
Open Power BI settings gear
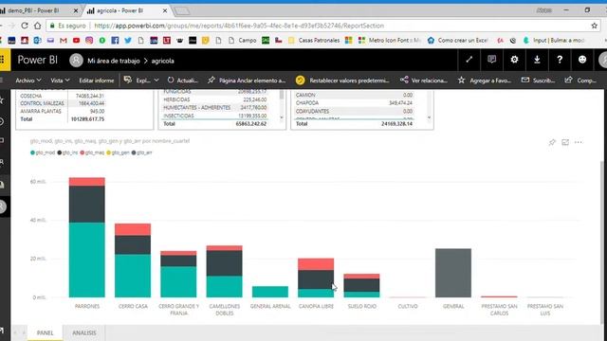tap(514, 60)
